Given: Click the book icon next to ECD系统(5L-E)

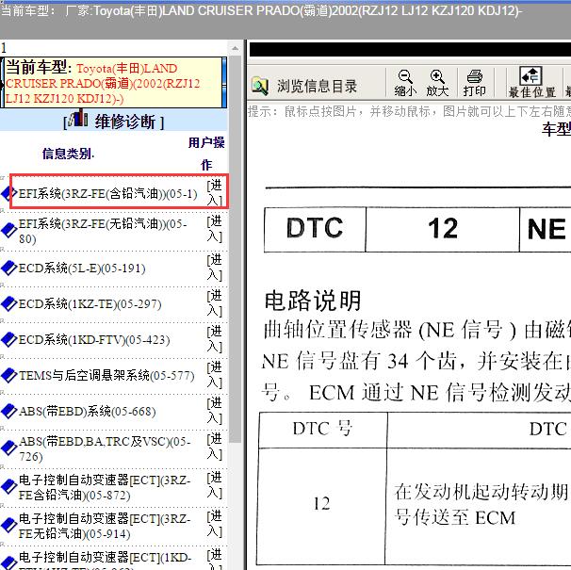Looking at the screenshot, I should point(8,269).
